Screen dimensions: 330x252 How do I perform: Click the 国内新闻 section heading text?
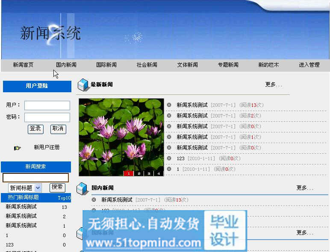(103, 188)
